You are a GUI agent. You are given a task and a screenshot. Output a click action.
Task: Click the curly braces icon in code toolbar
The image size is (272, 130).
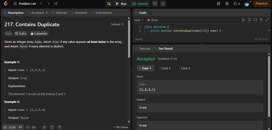pyautogui.click(x=255, y=20)
